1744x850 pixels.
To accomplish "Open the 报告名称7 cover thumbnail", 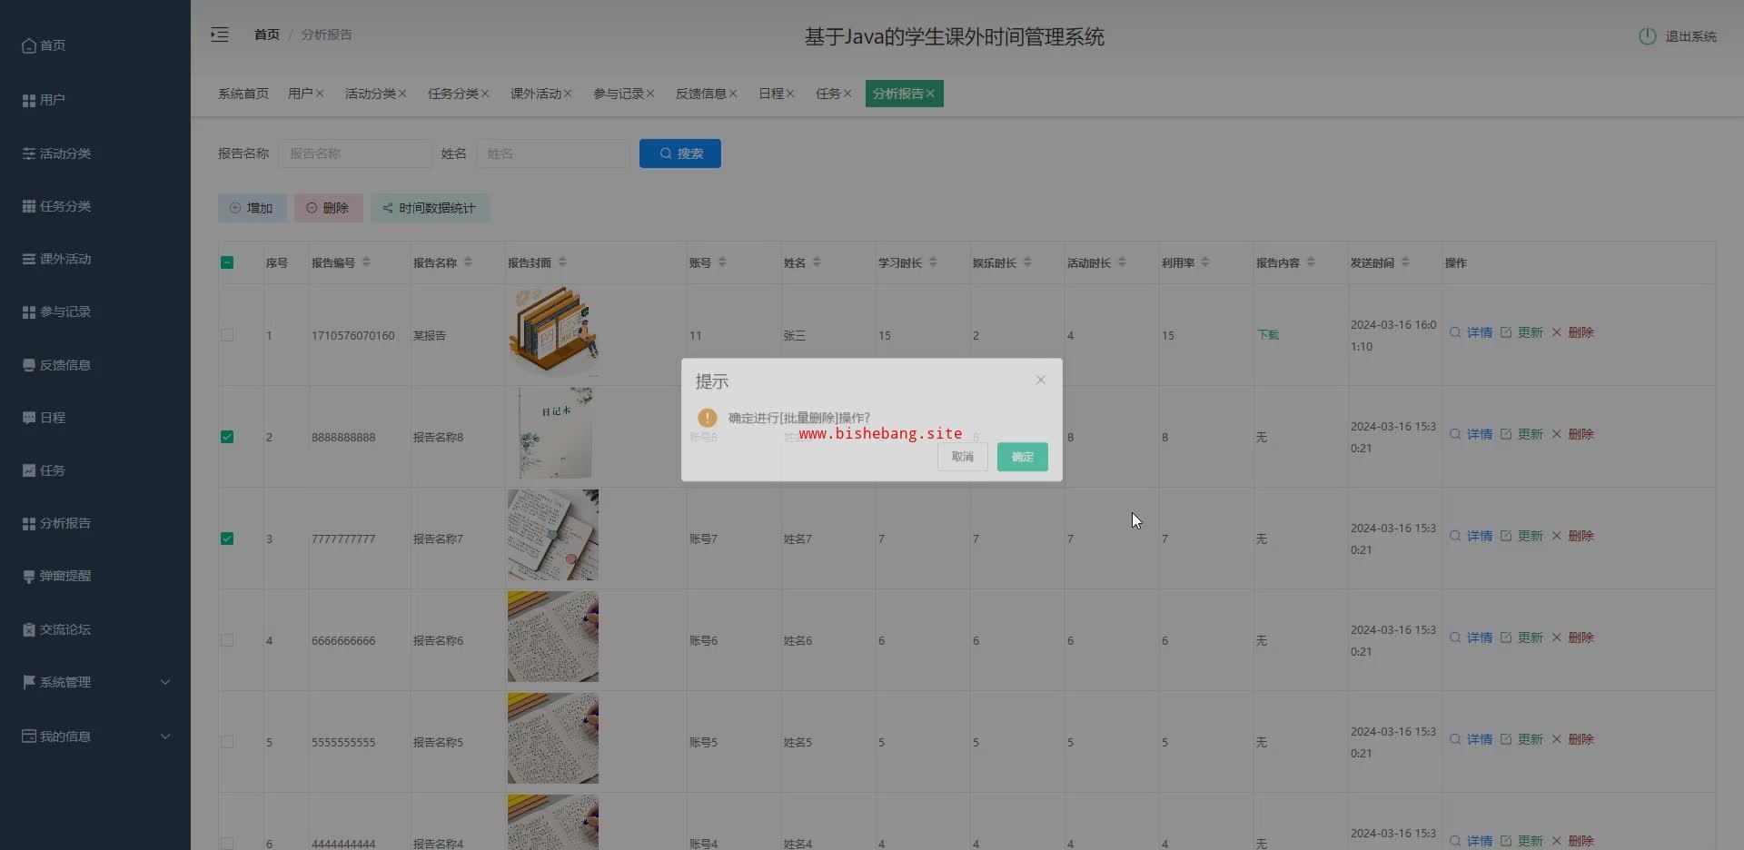I will (553, 535).
